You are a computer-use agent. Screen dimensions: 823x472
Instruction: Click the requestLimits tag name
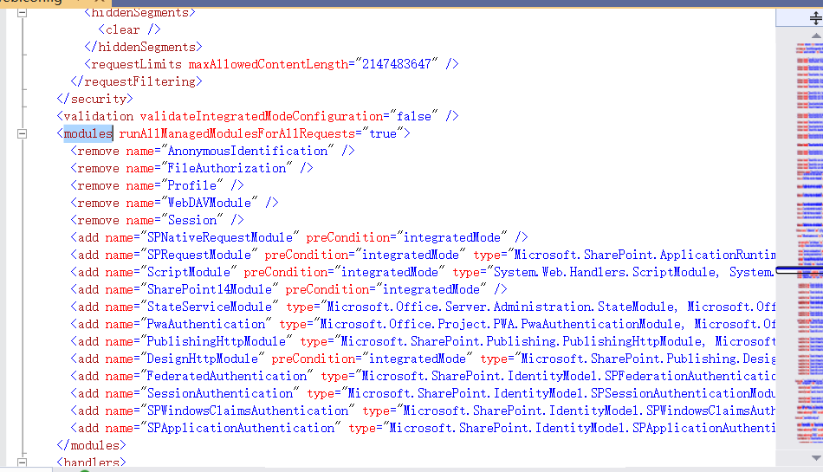(x=137, y=64)
